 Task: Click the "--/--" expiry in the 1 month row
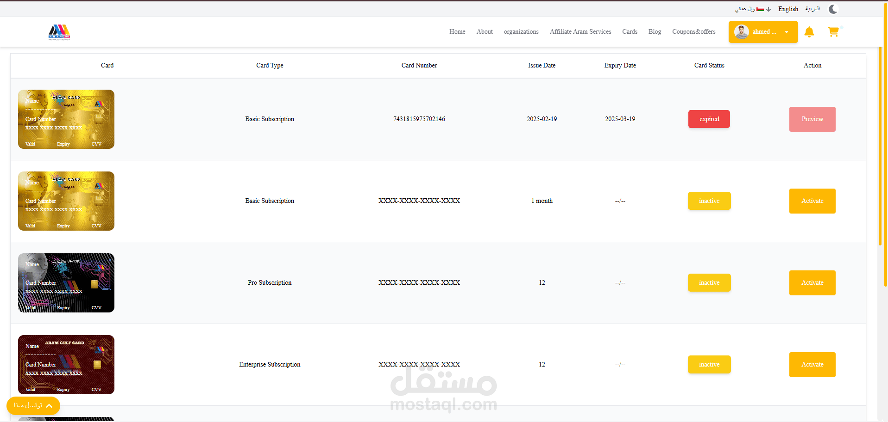pyautogui.click(x=620, y=201)
